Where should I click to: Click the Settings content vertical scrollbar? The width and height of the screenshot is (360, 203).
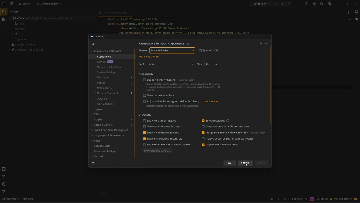(x=271, y=85)
